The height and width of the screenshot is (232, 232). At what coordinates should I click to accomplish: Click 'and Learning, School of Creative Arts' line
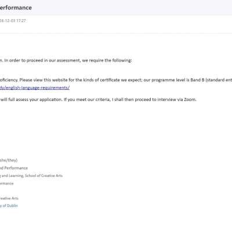[x=31, y=176]
